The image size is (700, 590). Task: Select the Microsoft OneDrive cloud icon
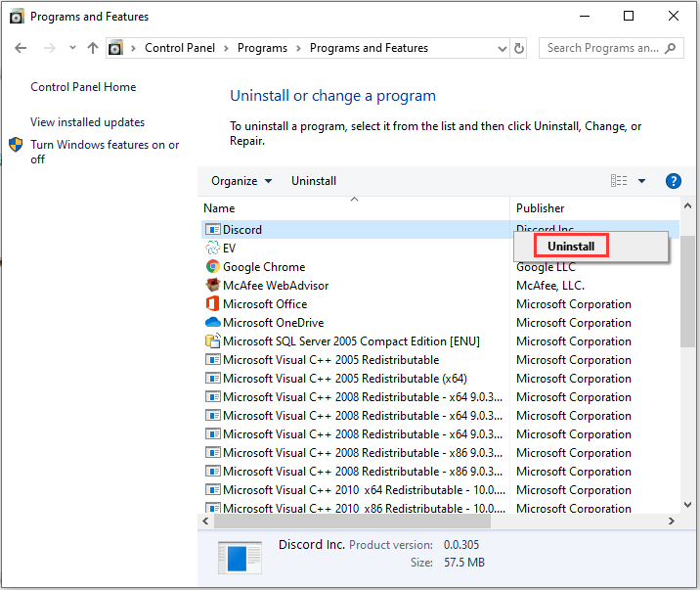coord(212,322)
